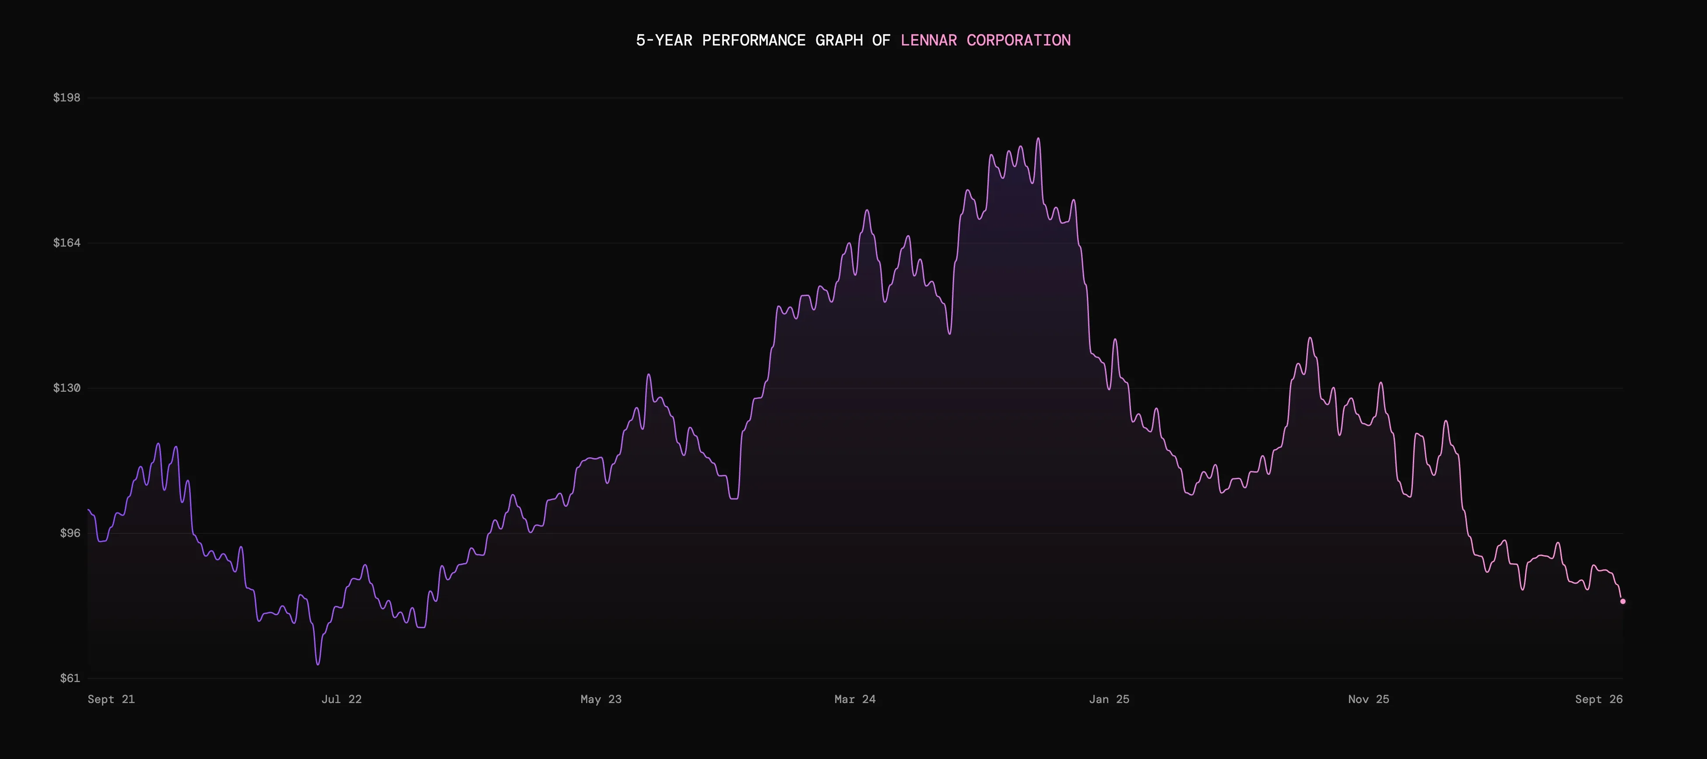Click the 'Sept 26' x-axis label
The height and width of the screenshot is (759, 1707).
(1599, 700)
